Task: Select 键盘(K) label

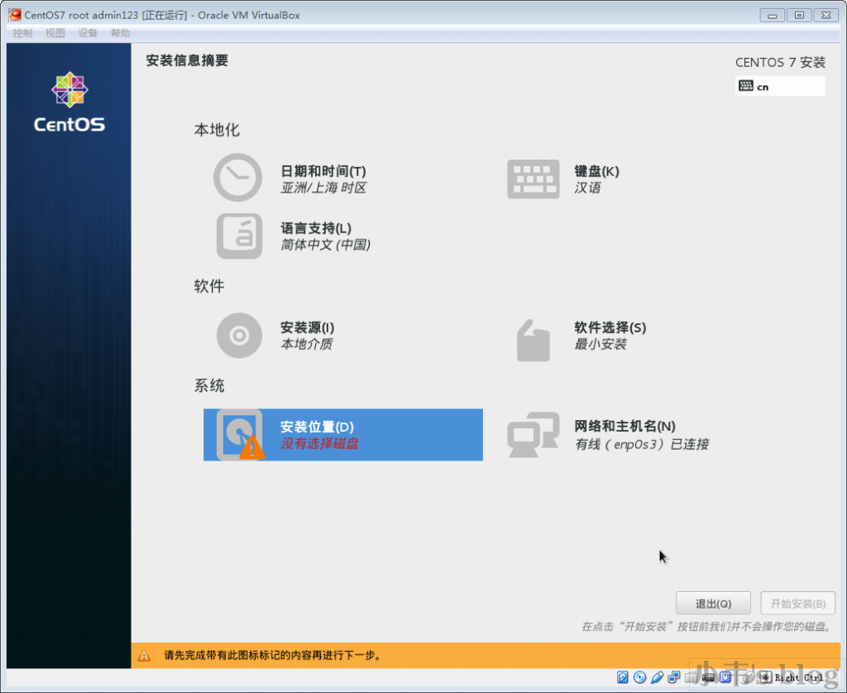Action: tap(596, 171)
